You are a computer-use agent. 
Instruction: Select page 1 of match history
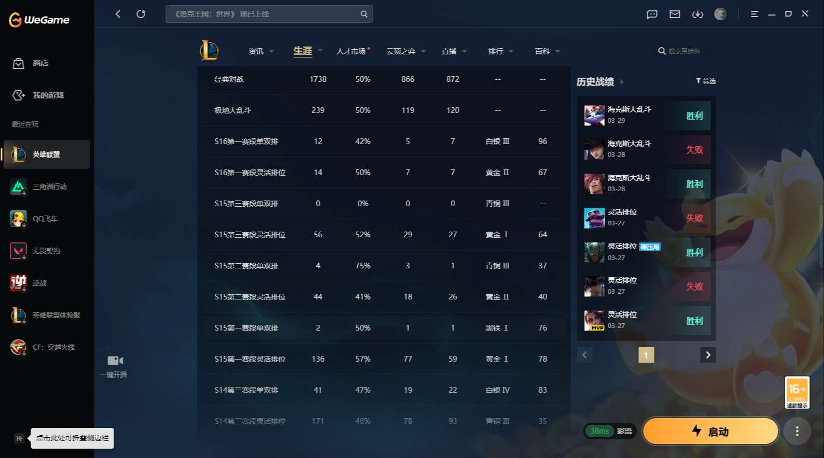[x=646, y=355]
